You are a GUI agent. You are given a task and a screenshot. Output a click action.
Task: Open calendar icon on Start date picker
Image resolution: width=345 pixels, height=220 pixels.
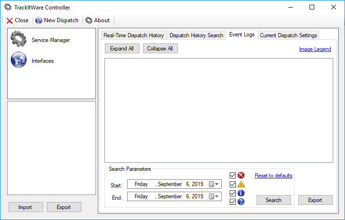click(211, 184)
